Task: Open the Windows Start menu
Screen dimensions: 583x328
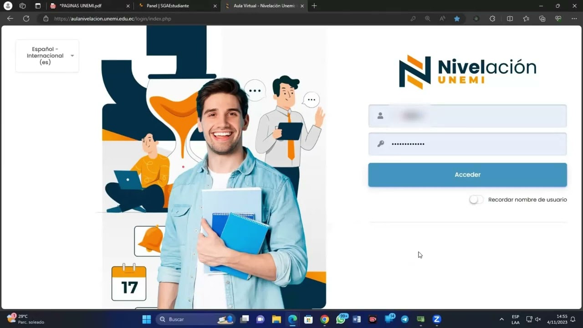Action: tap(147, 319)
